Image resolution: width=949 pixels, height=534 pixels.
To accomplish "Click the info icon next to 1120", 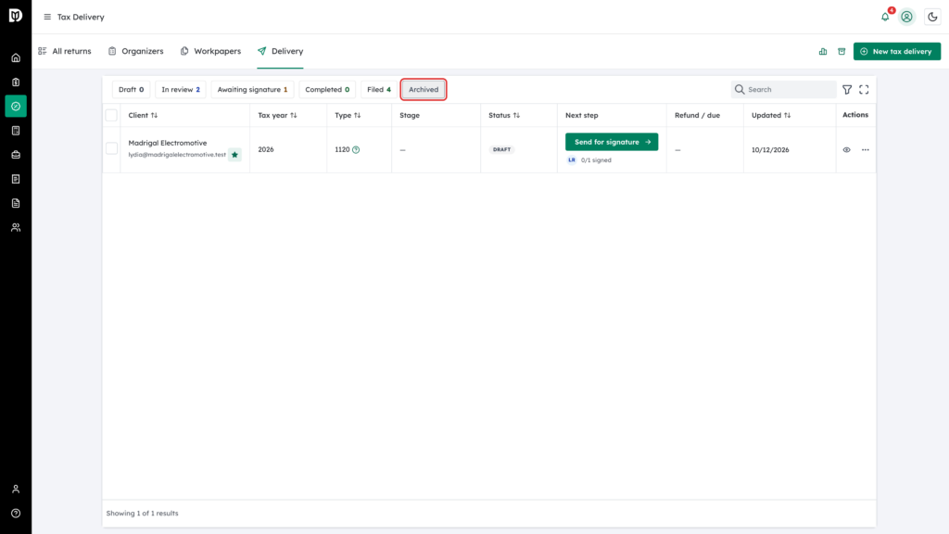I will pos(356,149).
